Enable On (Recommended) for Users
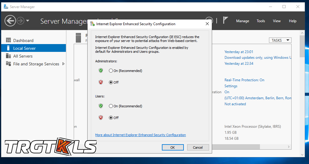 (x=111, y=106)
